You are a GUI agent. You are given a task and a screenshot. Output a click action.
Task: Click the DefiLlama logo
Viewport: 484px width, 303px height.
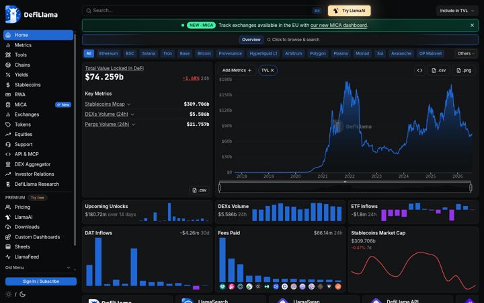coord(32,14)
